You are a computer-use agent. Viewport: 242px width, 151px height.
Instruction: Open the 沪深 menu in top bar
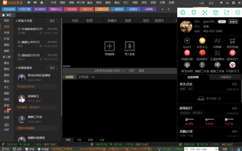point(54,3)
